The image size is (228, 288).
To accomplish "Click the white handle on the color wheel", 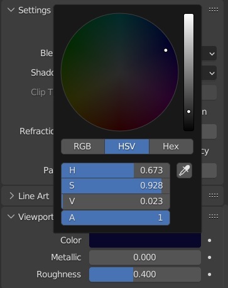I will [166, 50].
